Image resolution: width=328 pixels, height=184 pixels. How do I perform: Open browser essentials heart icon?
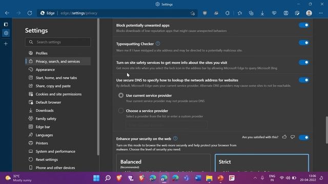[x=274, y=13]
